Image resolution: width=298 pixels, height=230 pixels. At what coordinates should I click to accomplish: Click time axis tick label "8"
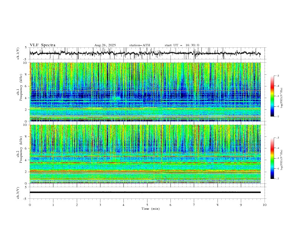[217, 205]
